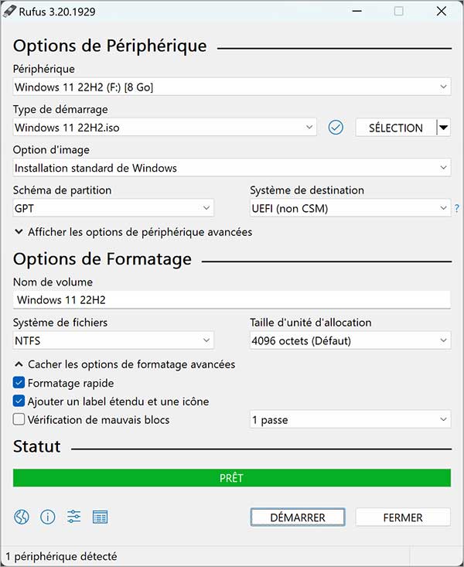Open Schéma de partition GPT dropdown

click(x=113, y=208)
